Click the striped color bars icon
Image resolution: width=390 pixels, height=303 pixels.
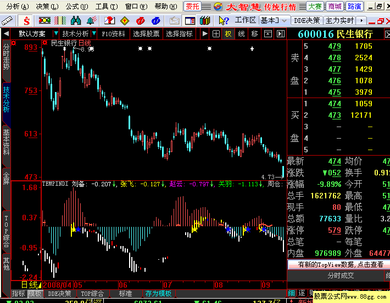[x=60, y=21]
